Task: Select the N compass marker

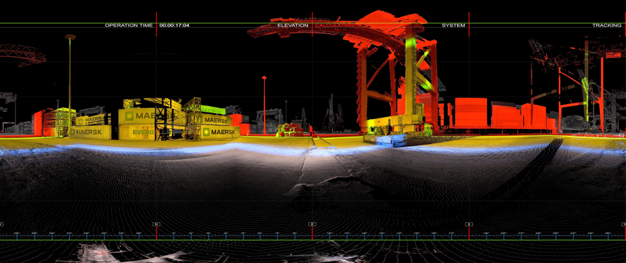Action: (156, 224)
